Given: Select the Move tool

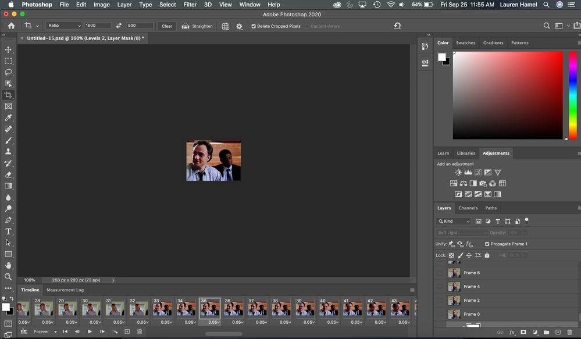Looking at the screenshot, I should click(8, 50).
